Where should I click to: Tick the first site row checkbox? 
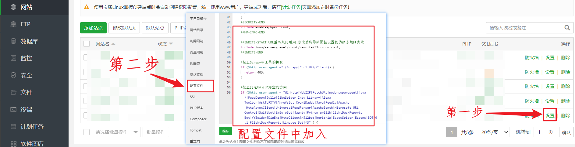pyautogui.click(x=86, y=57)
